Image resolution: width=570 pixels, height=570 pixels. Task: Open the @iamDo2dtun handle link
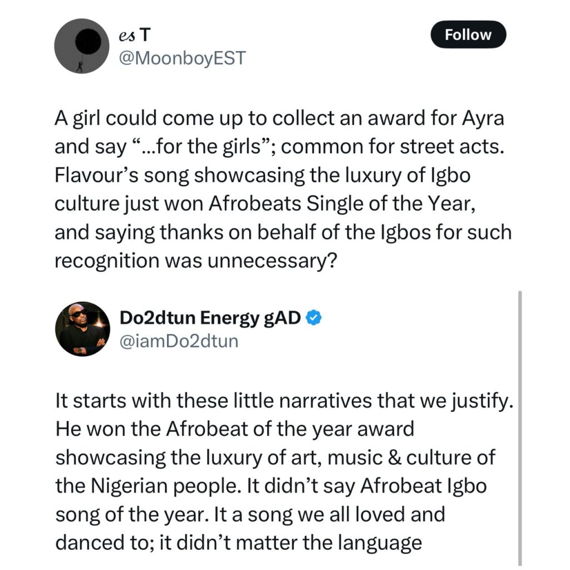[x=179, y=340]
